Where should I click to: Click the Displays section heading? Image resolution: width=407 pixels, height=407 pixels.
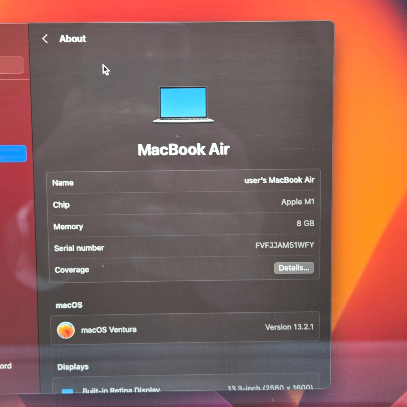click(73, 367)
